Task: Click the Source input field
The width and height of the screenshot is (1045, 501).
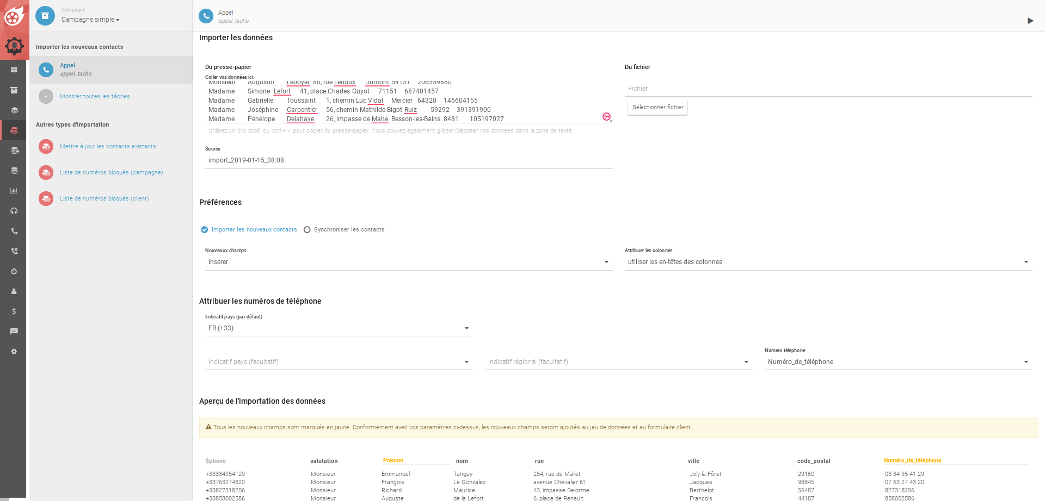Action: [x=409, y=160]
